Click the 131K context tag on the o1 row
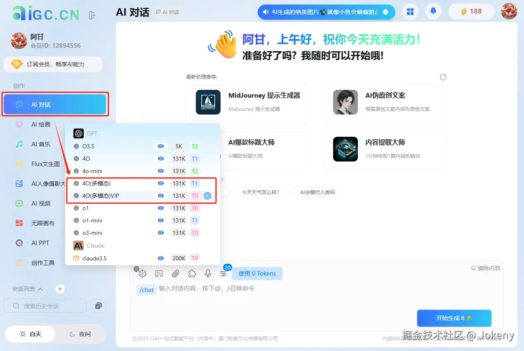Screen dimensions: 524x351 coord(179,208)
